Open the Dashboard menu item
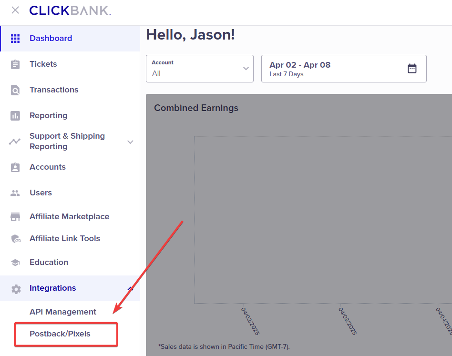Screen dimensions: 452x356 pos(70,39)
